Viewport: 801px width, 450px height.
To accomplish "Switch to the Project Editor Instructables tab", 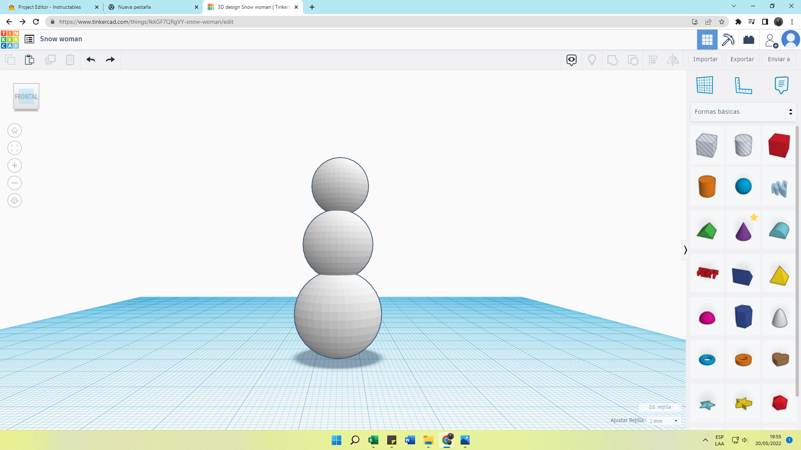I will tap(50, 7).
